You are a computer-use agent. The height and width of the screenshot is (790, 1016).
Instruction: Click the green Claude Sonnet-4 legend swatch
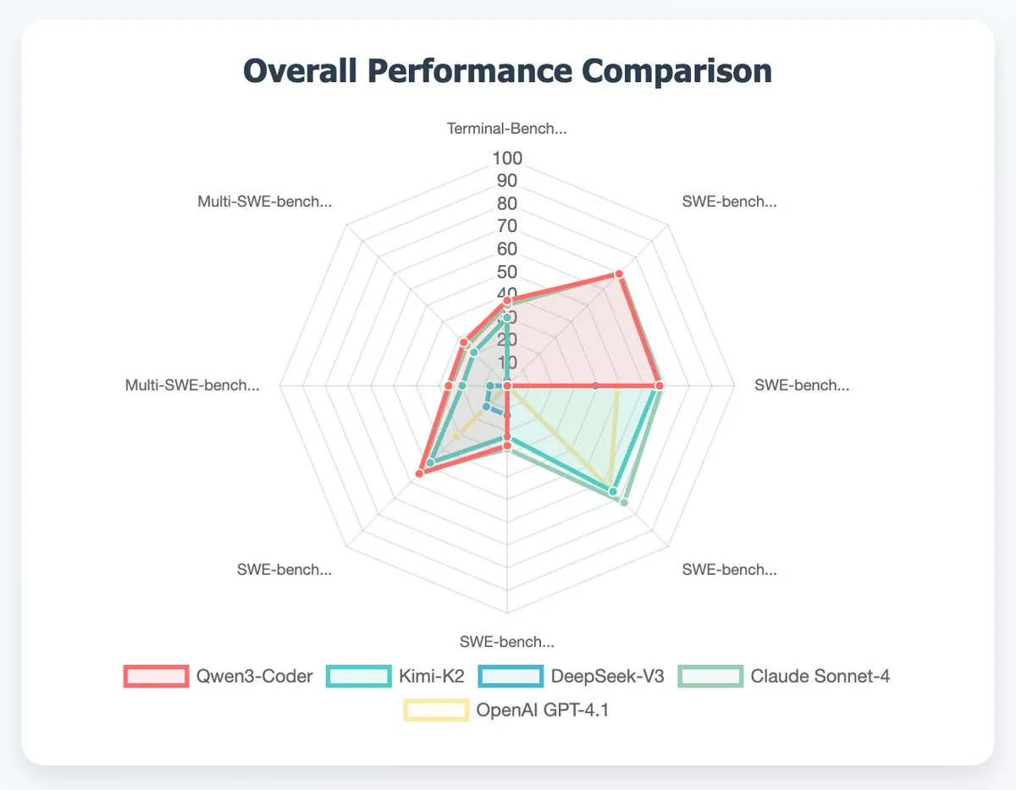[711, 676]
